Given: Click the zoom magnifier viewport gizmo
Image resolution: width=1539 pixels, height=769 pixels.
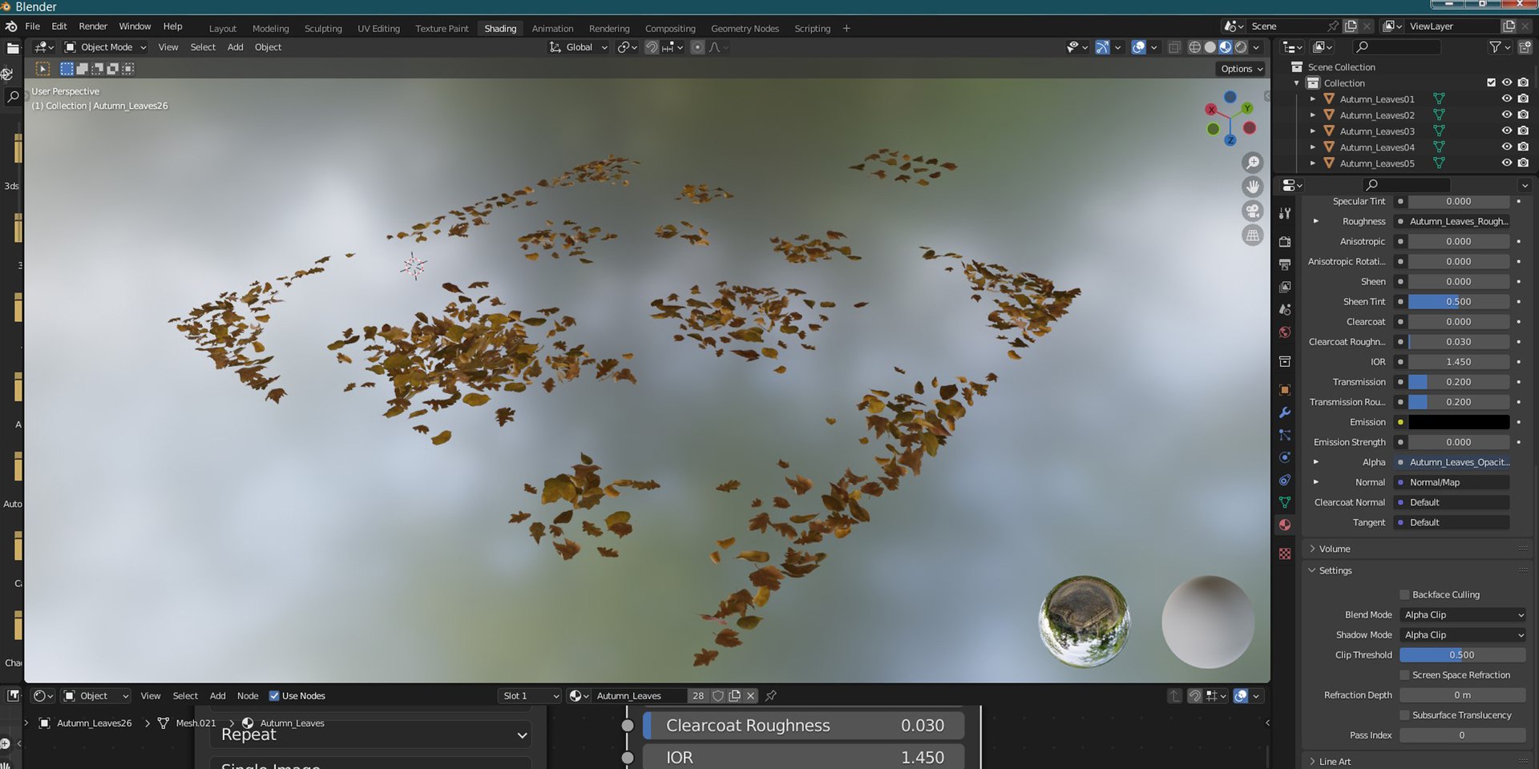Looking at the screenshot, I should click(x=1252, y=163).
